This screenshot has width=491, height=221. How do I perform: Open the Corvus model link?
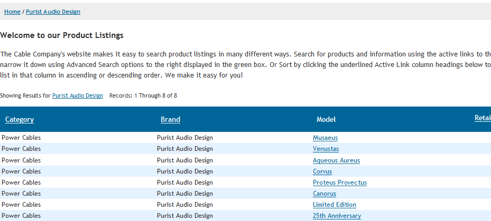click(322, 171)
